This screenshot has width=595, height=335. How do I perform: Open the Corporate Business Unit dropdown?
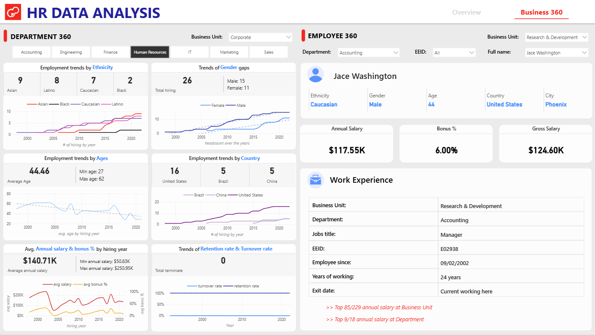point(261,37)
